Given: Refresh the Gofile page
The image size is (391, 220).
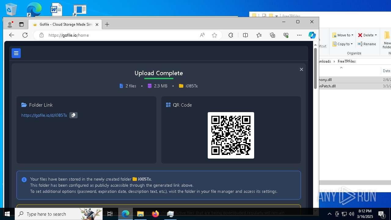Looking at the screenshot, I should 25,35.
